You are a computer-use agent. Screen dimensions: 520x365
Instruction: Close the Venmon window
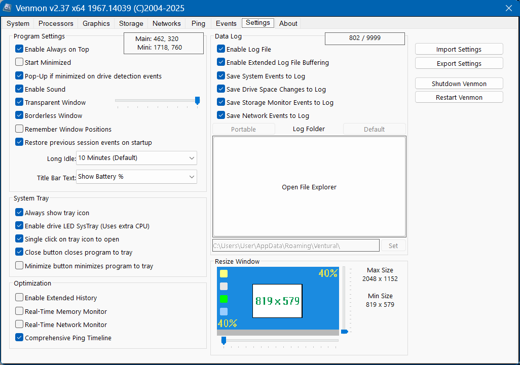pyautogui.click(x=508, y=8)
